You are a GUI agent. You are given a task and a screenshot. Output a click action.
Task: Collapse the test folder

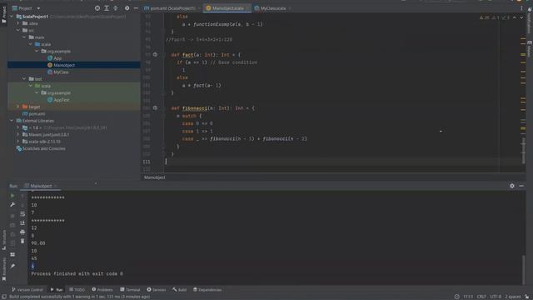tap(24, 79)
